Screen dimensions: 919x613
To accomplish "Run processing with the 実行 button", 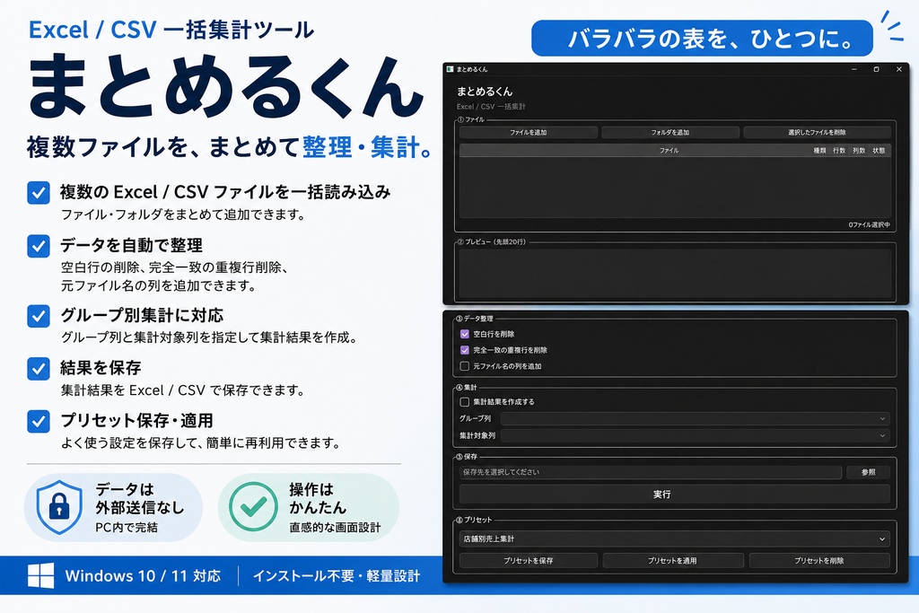I will coord(675,495).
